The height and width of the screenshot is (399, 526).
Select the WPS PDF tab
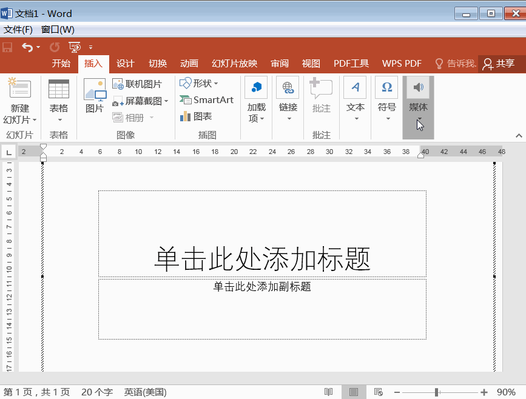pos(402,64)
